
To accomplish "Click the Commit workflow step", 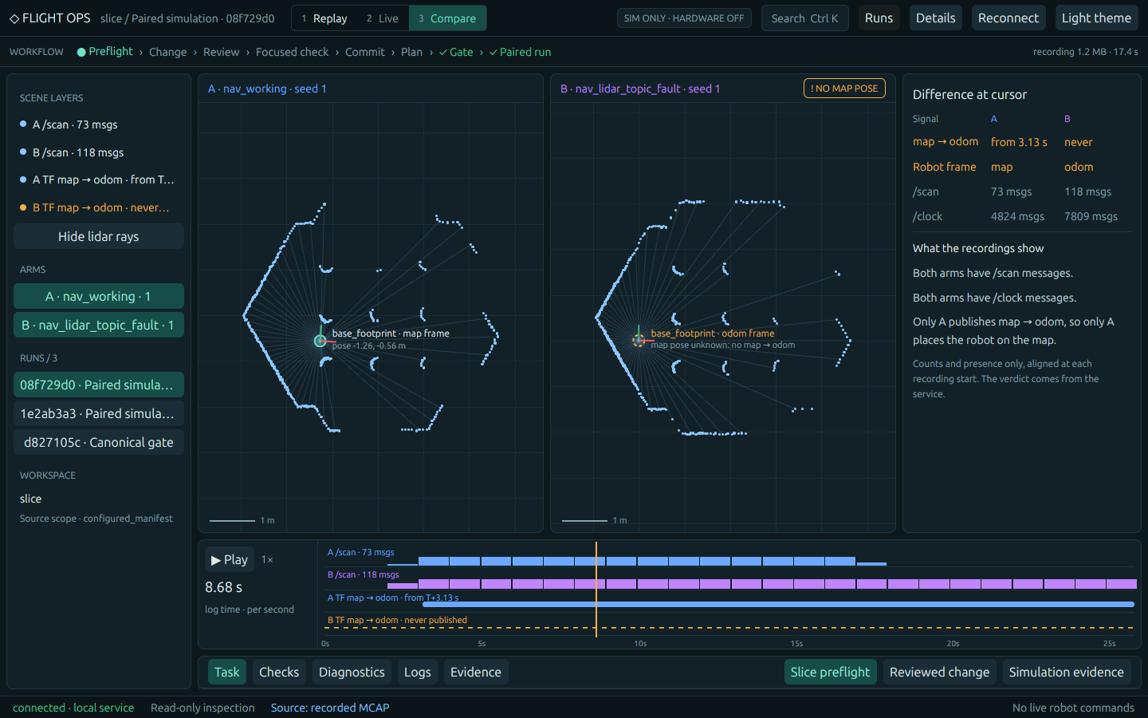I will (365, 52).
